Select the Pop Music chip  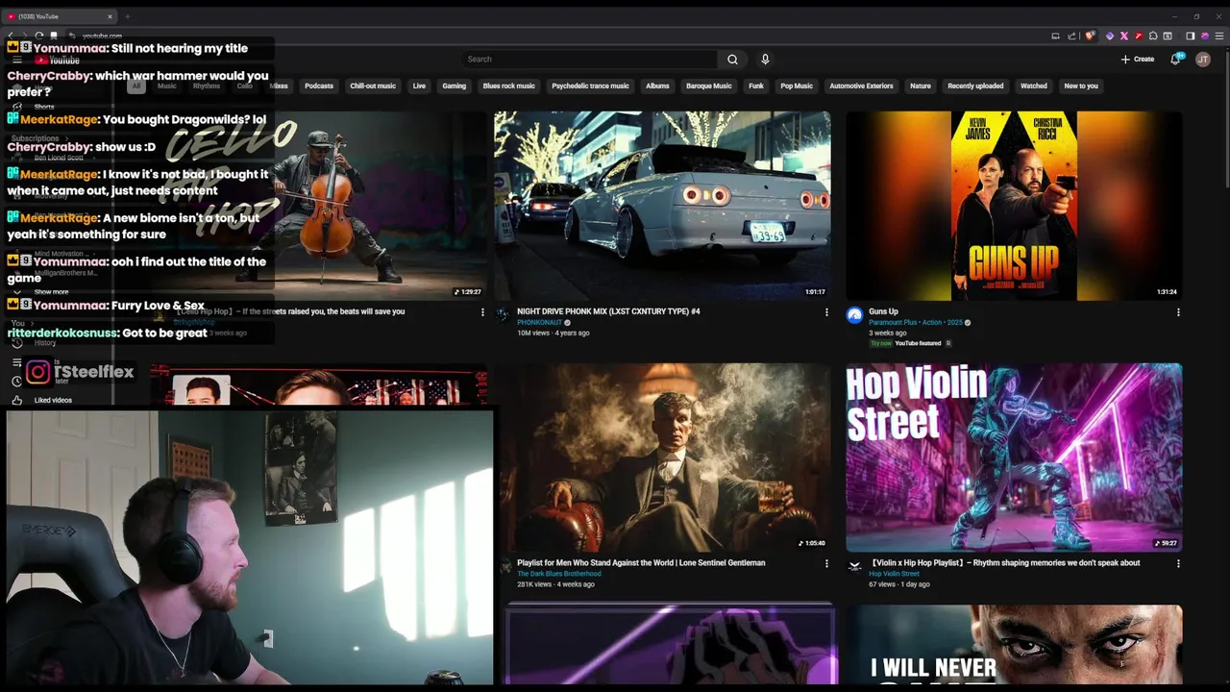[797, 86]
